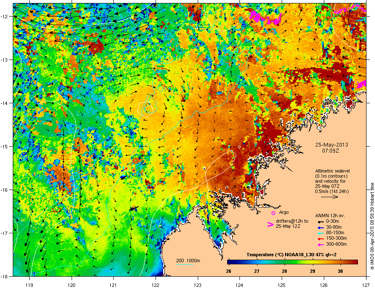Click the '0.5m/s (1kt 24h)' scale text
Image resolution: width=375 pixels, height=289 pixels.
(332, 191)
